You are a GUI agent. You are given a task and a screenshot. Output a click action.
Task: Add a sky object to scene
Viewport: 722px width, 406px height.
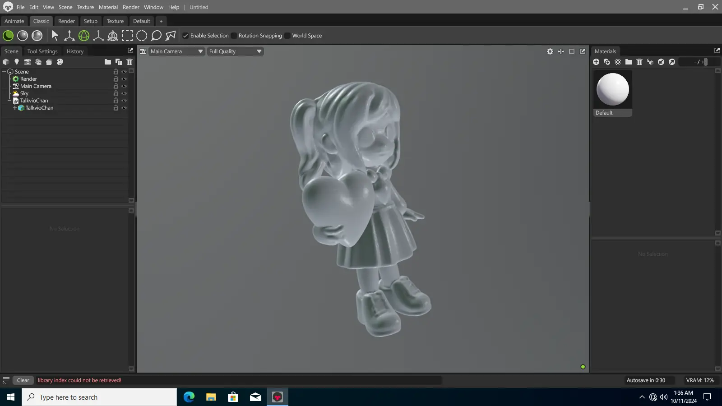coord(38,62)
